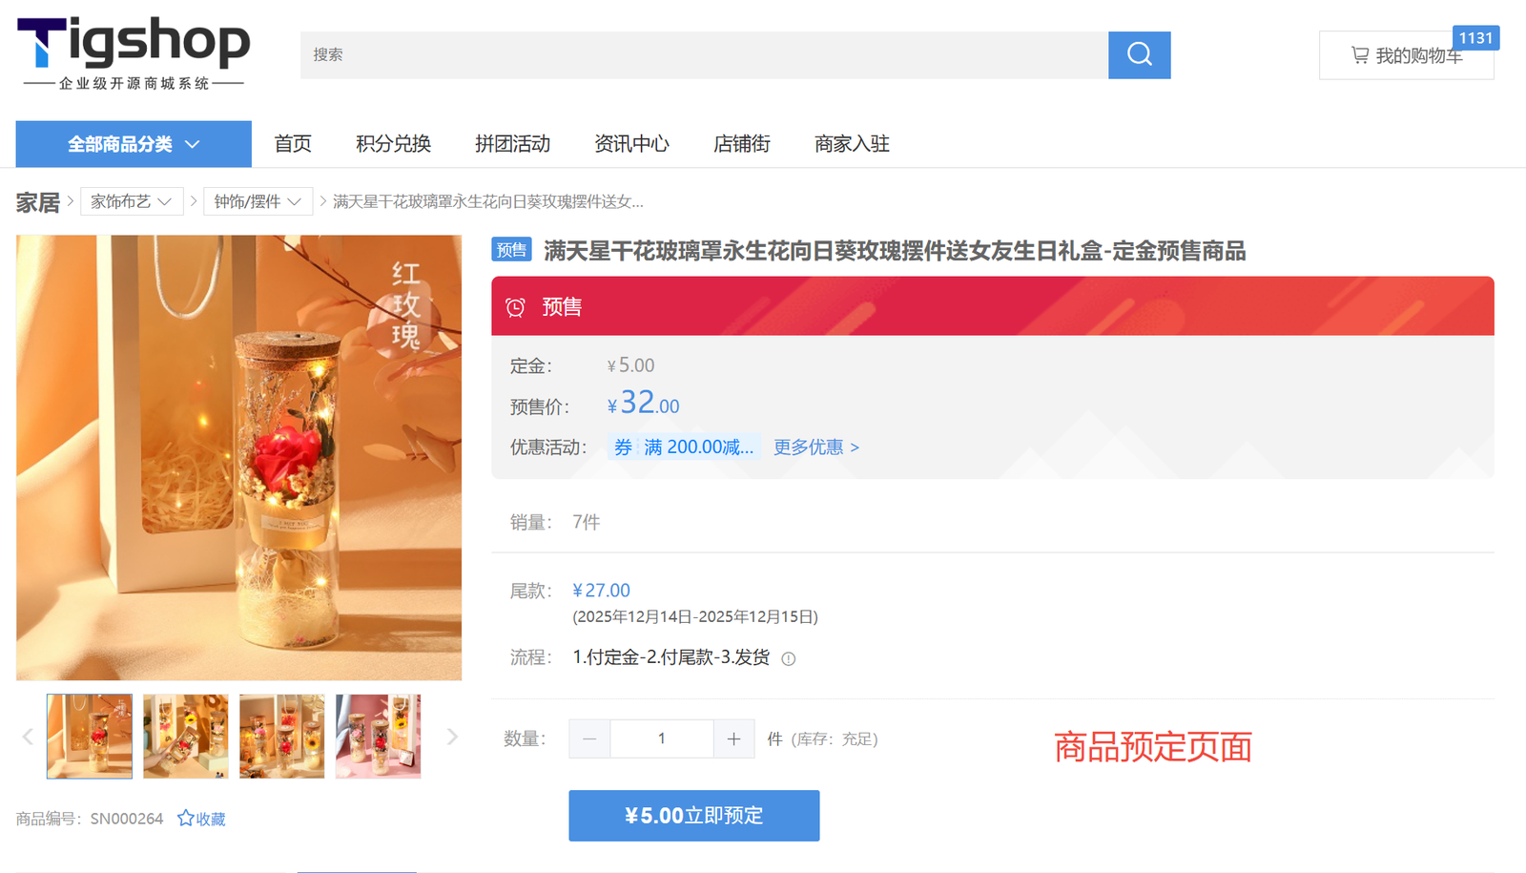Open the 店铺街 nav item
This screenshot has height=873, width=1526.
coord(741,144)
